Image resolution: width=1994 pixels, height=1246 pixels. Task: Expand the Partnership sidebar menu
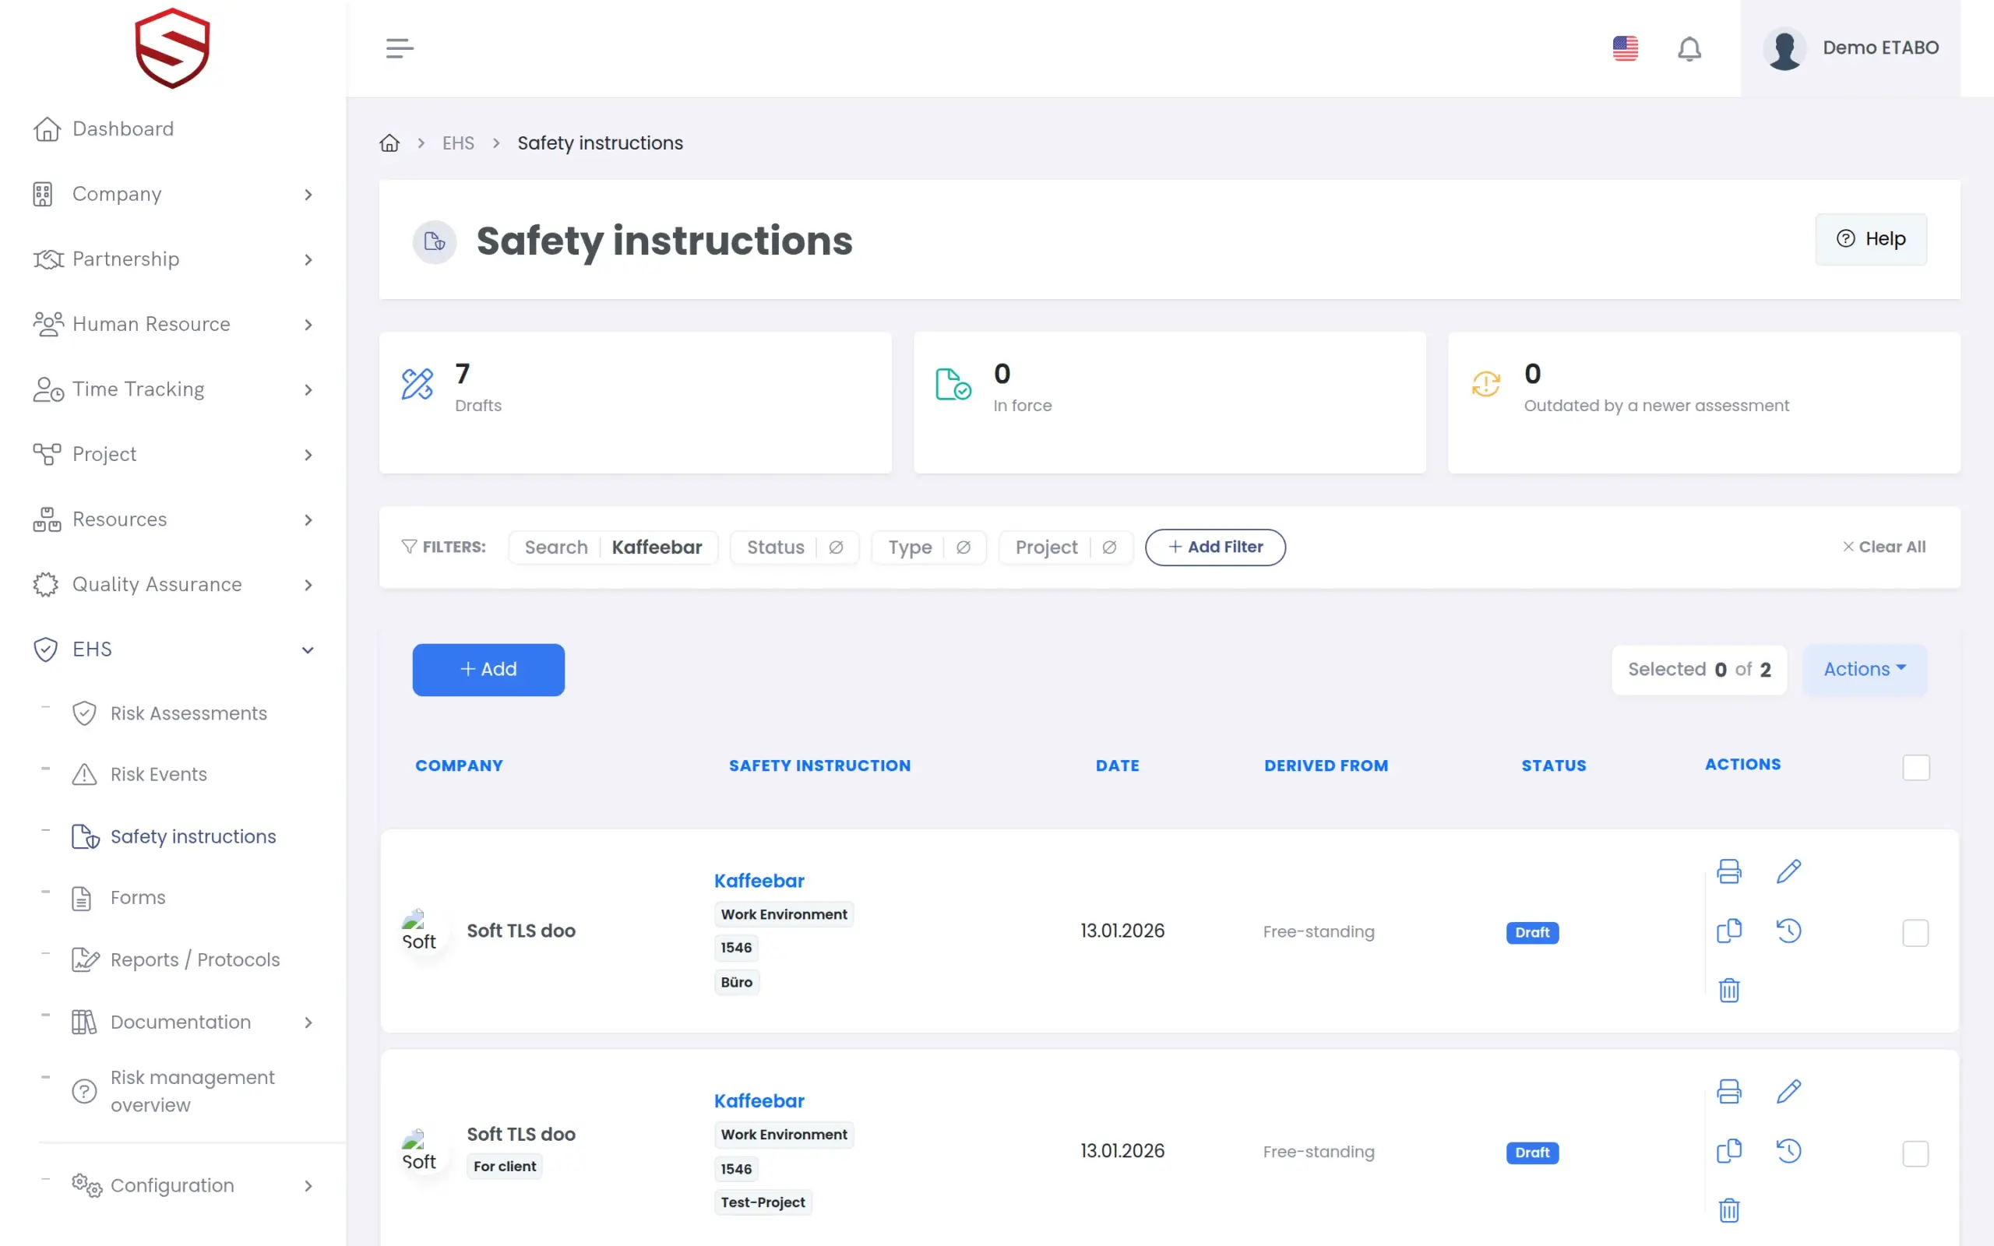pos(173,259)
